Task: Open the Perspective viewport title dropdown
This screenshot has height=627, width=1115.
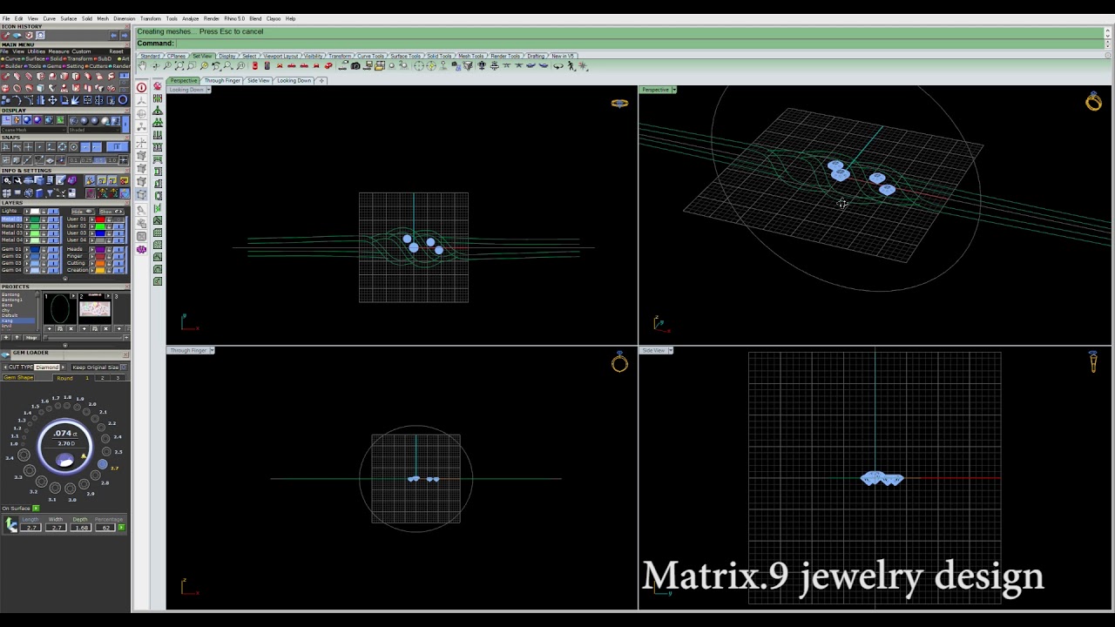Action: coord(673,90)
